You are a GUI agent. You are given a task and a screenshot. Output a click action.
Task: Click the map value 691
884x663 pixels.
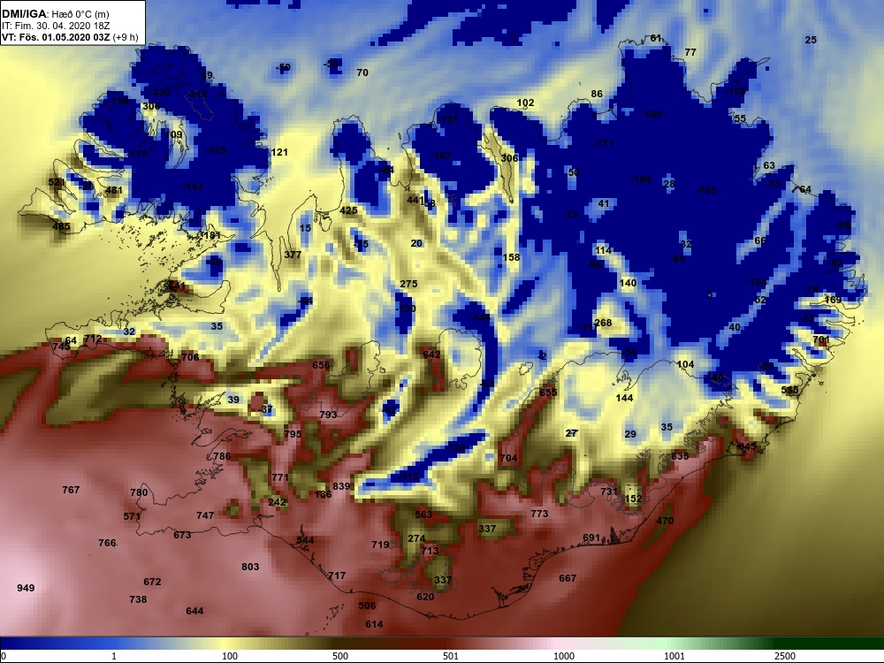pos(591,537)
